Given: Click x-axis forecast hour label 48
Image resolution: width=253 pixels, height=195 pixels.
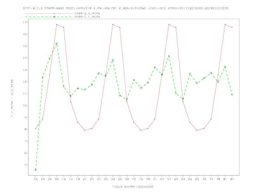Looking at the screenshot, I should click(148, 179).
